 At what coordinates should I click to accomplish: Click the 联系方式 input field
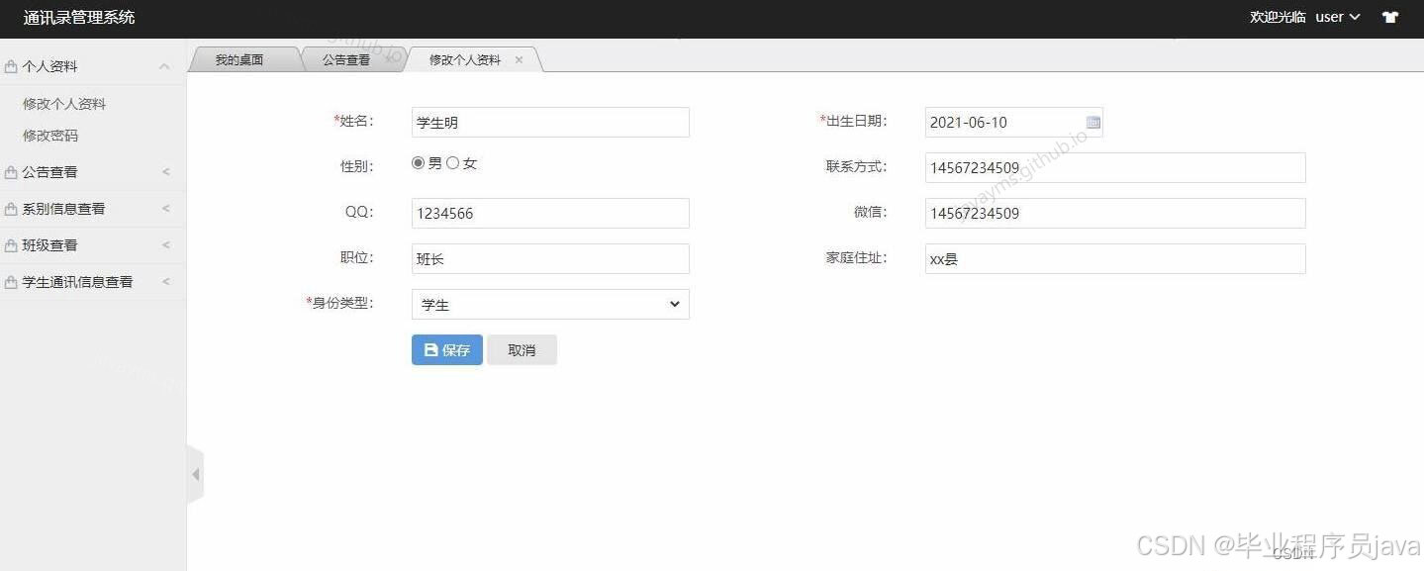click(1115, 168)
